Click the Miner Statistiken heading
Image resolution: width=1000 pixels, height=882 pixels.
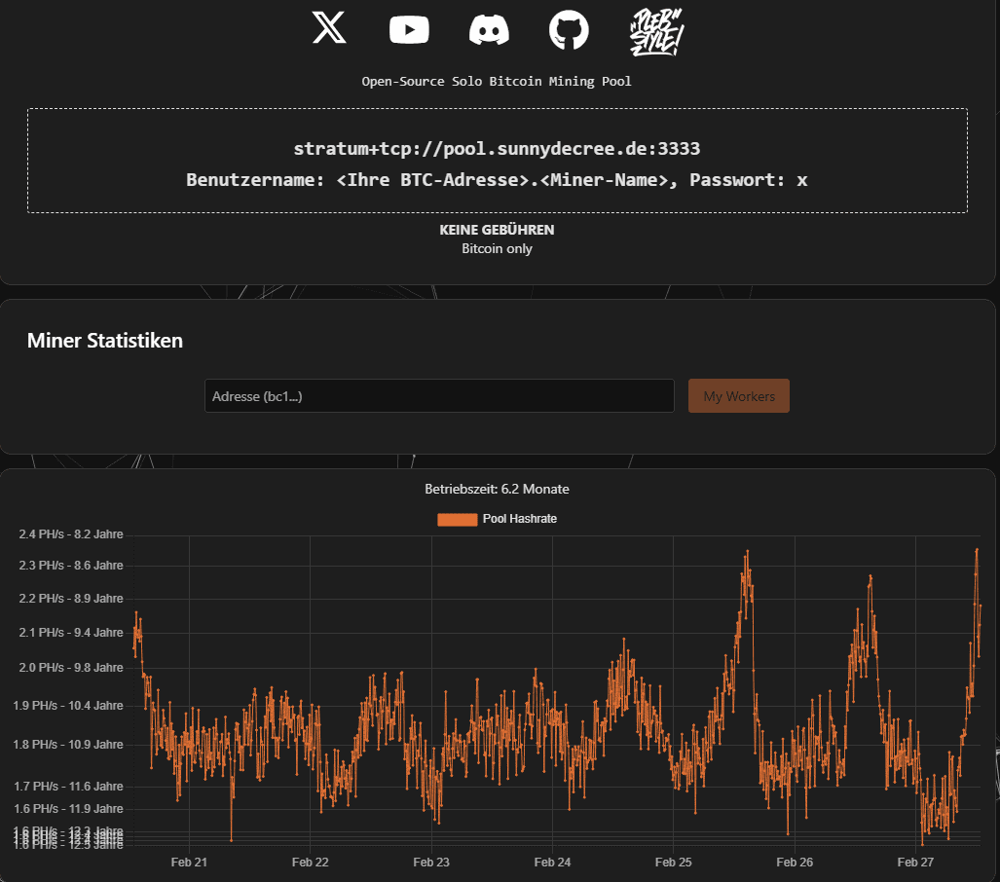(x=105, y=341)
